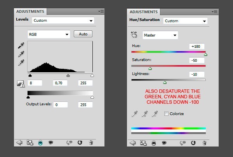Image resolution: width=233 pixels, height=157 pixels.
Task: Click the Lightness label
Action: tap(141, 73)
